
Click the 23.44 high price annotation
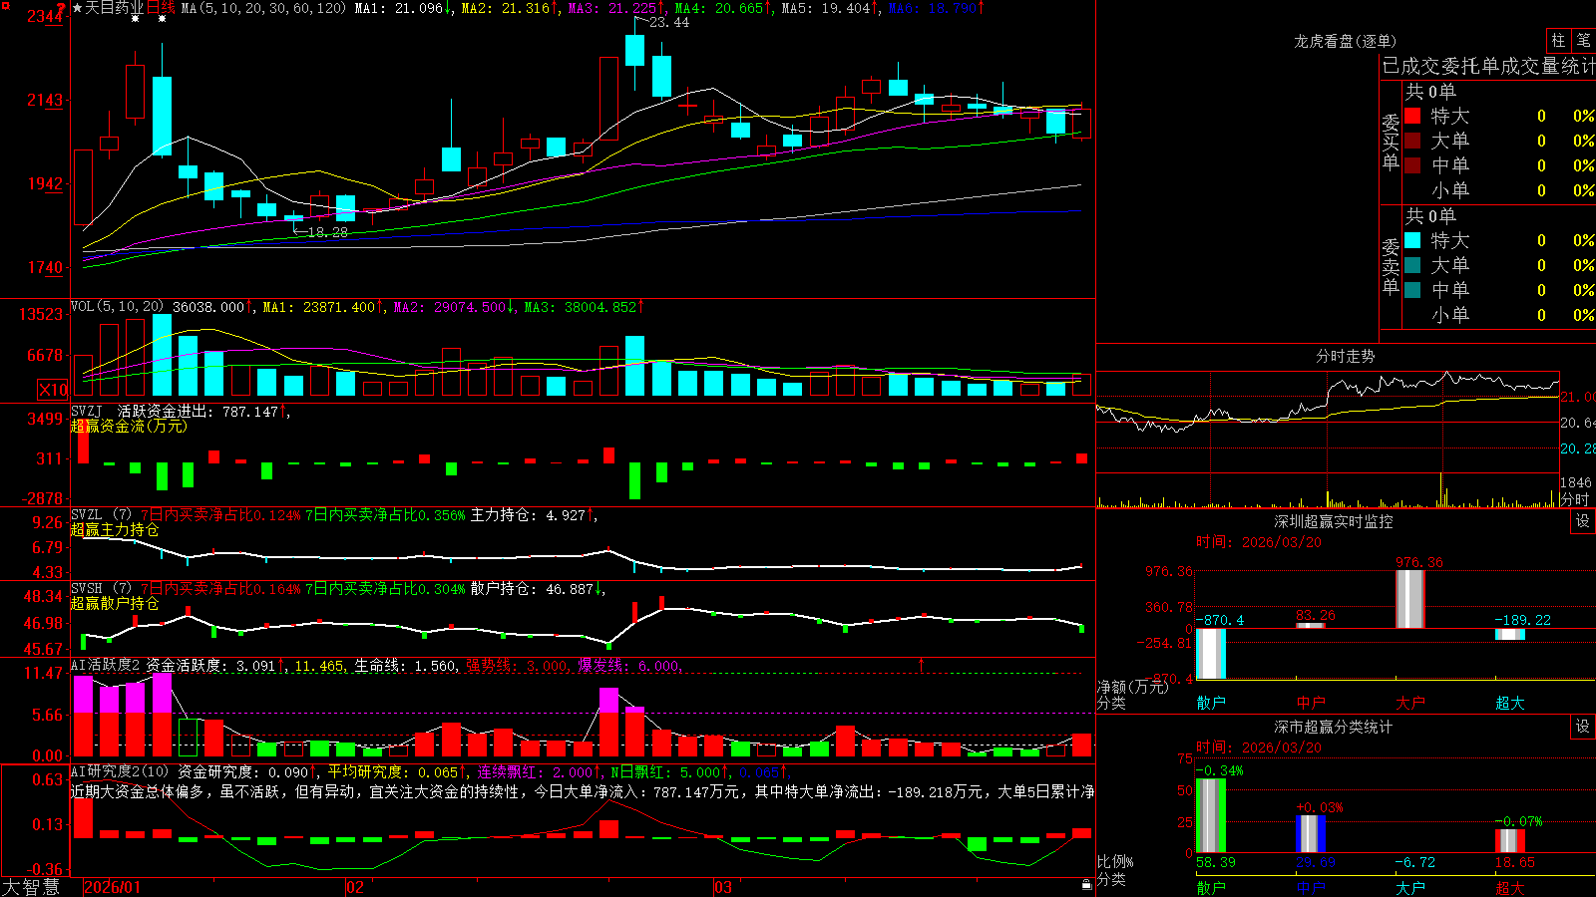668,22
